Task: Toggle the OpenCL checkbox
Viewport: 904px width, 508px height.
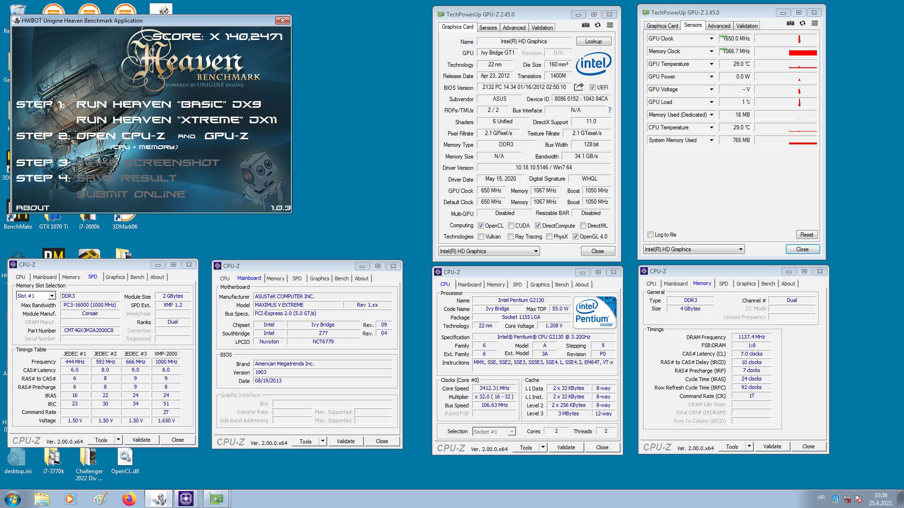Action: (x=481, y=226)
